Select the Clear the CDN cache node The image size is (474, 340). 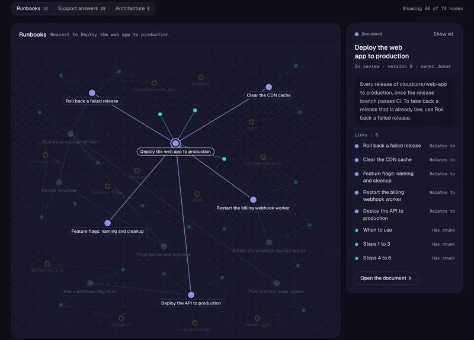[269, 87]
